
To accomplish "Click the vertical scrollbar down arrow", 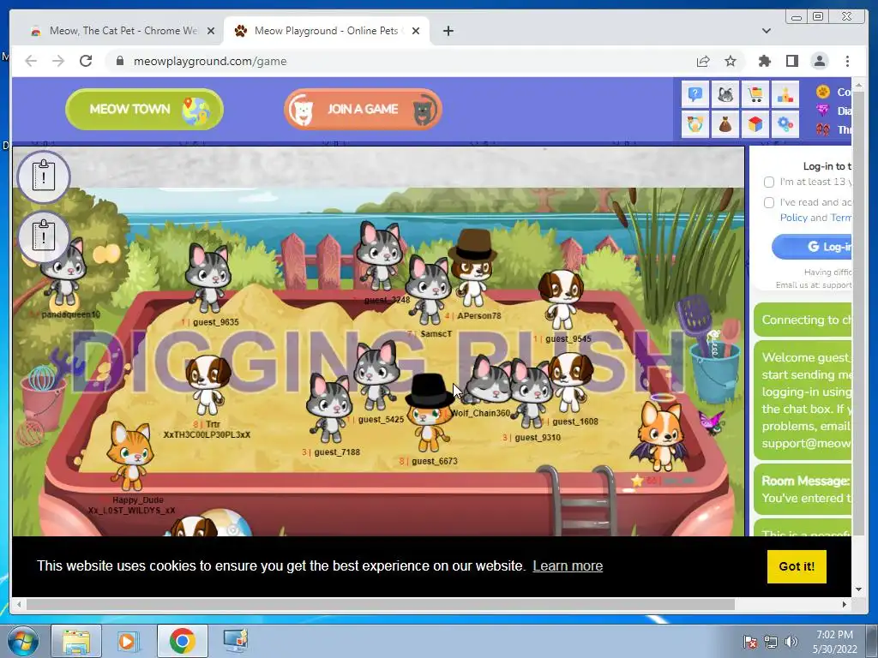I will pyautogui.click(x=858, y=589).
